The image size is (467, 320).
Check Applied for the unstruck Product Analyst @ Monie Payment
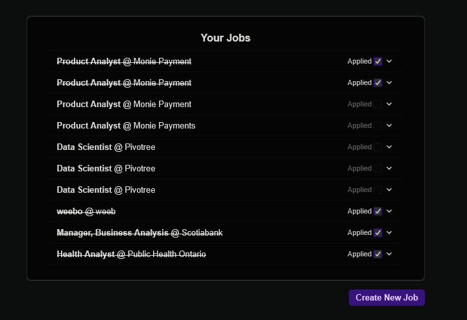(x=377, y=105)
